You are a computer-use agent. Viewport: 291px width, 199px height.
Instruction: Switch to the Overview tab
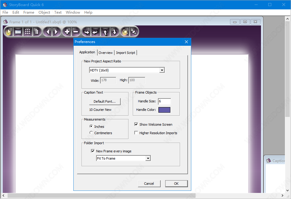105,53
